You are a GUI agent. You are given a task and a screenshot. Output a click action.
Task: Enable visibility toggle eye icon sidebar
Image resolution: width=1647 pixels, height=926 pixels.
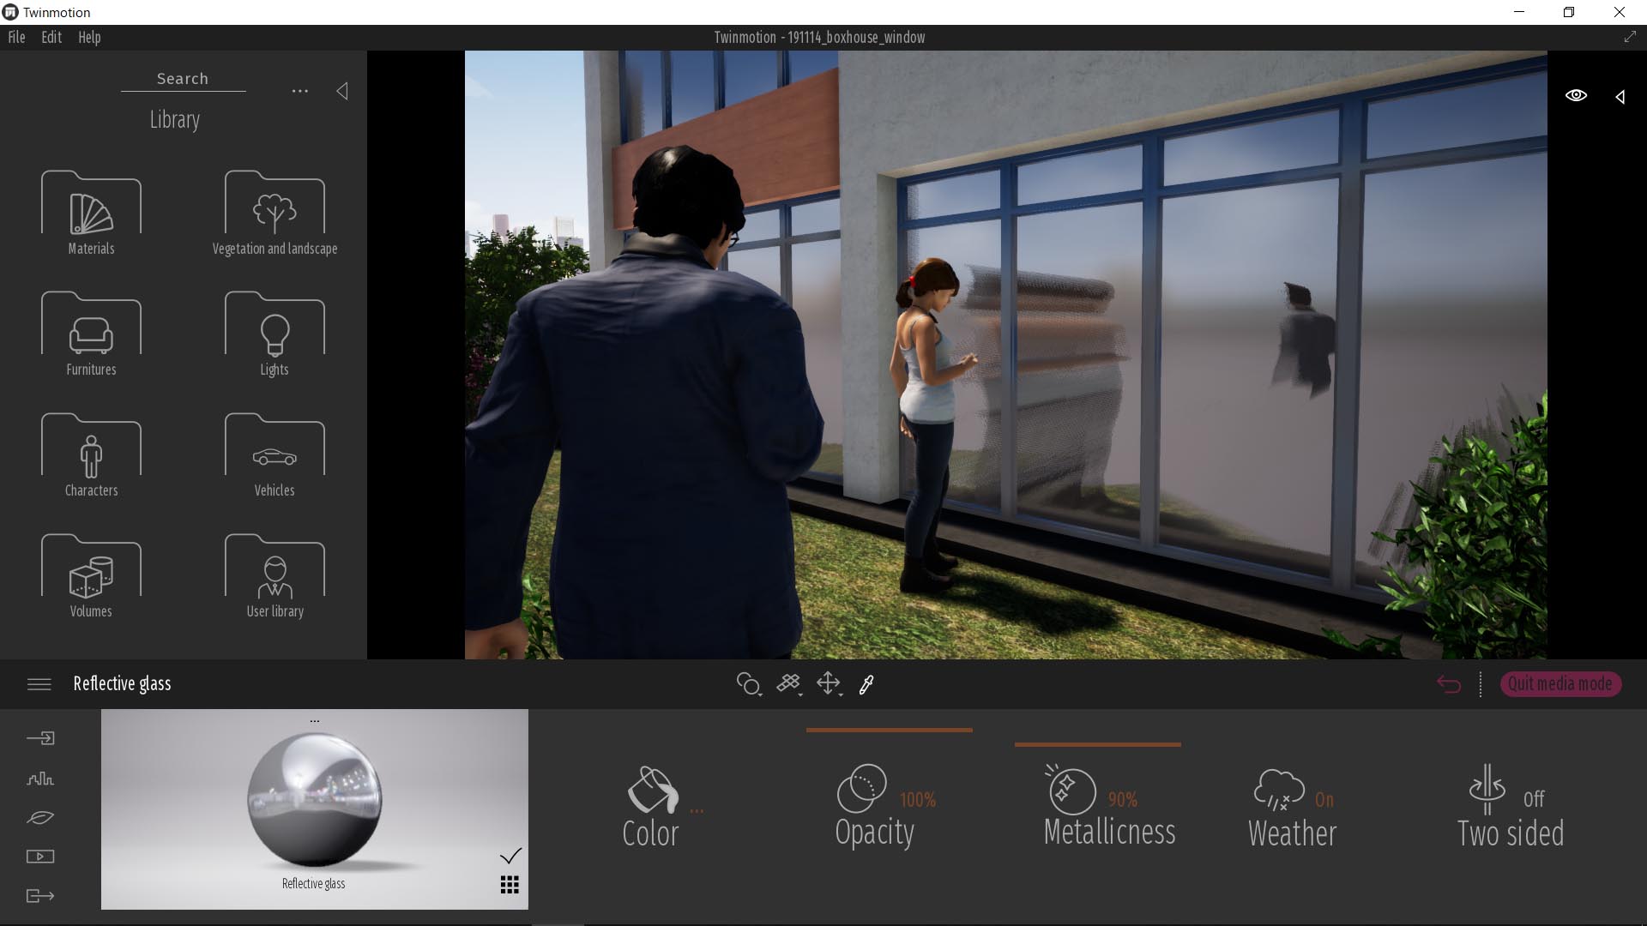tap(1575, 96)
